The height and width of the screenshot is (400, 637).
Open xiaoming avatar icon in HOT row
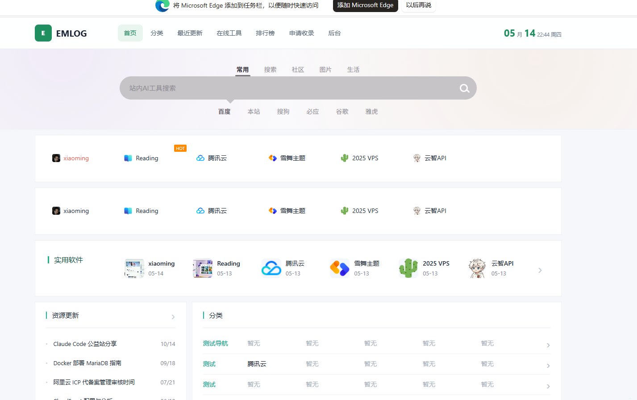coord(56,158)
